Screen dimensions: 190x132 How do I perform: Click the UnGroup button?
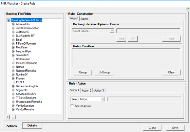point(104,72)
